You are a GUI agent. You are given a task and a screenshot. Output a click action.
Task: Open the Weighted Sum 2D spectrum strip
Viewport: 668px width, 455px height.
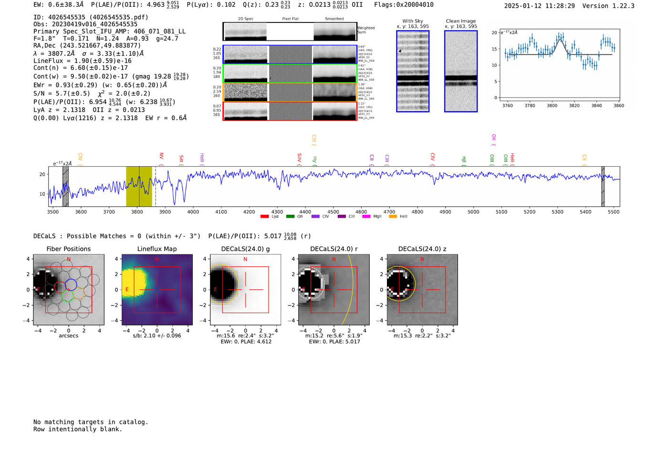click(x=290, y=32)
